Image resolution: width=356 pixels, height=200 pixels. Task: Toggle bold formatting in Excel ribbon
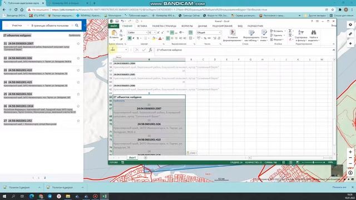(x=130, y=38)
